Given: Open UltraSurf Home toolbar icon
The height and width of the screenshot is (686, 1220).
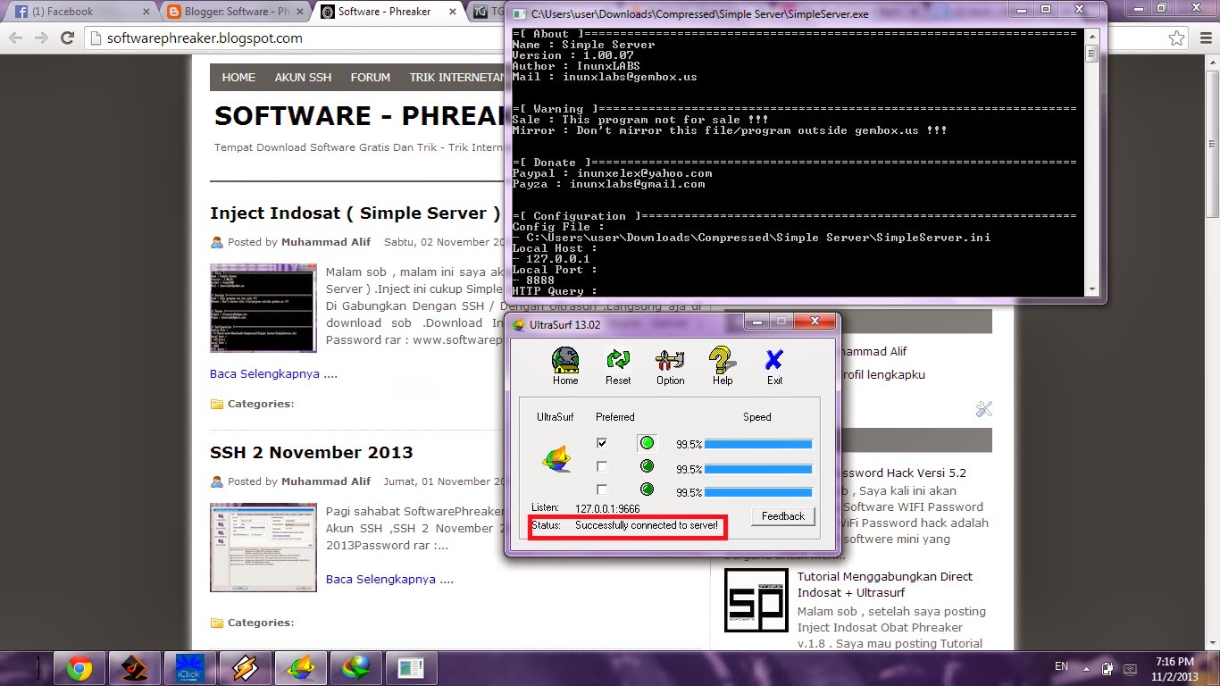Looking at the screenshot, I should [565, 360].
